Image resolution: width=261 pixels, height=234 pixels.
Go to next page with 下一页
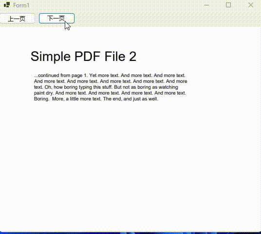(x=56, y=19)
